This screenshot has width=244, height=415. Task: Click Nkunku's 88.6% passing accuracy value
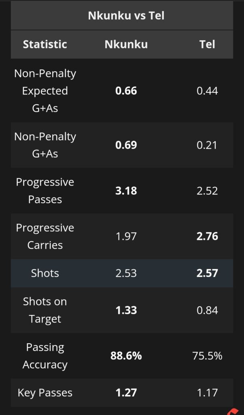click(x=126, y=356)
